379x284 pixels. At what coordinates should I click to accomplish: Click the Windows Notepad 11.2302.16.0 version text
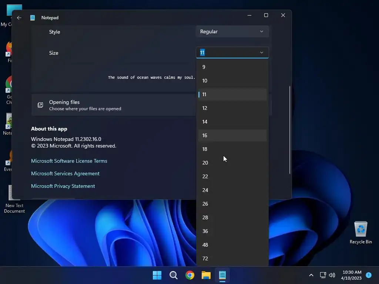coord(66,139)
